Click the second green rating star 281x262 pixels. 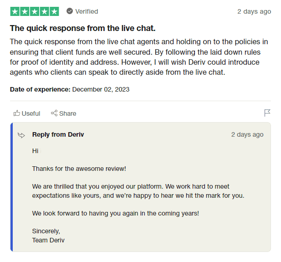[25, 11]
